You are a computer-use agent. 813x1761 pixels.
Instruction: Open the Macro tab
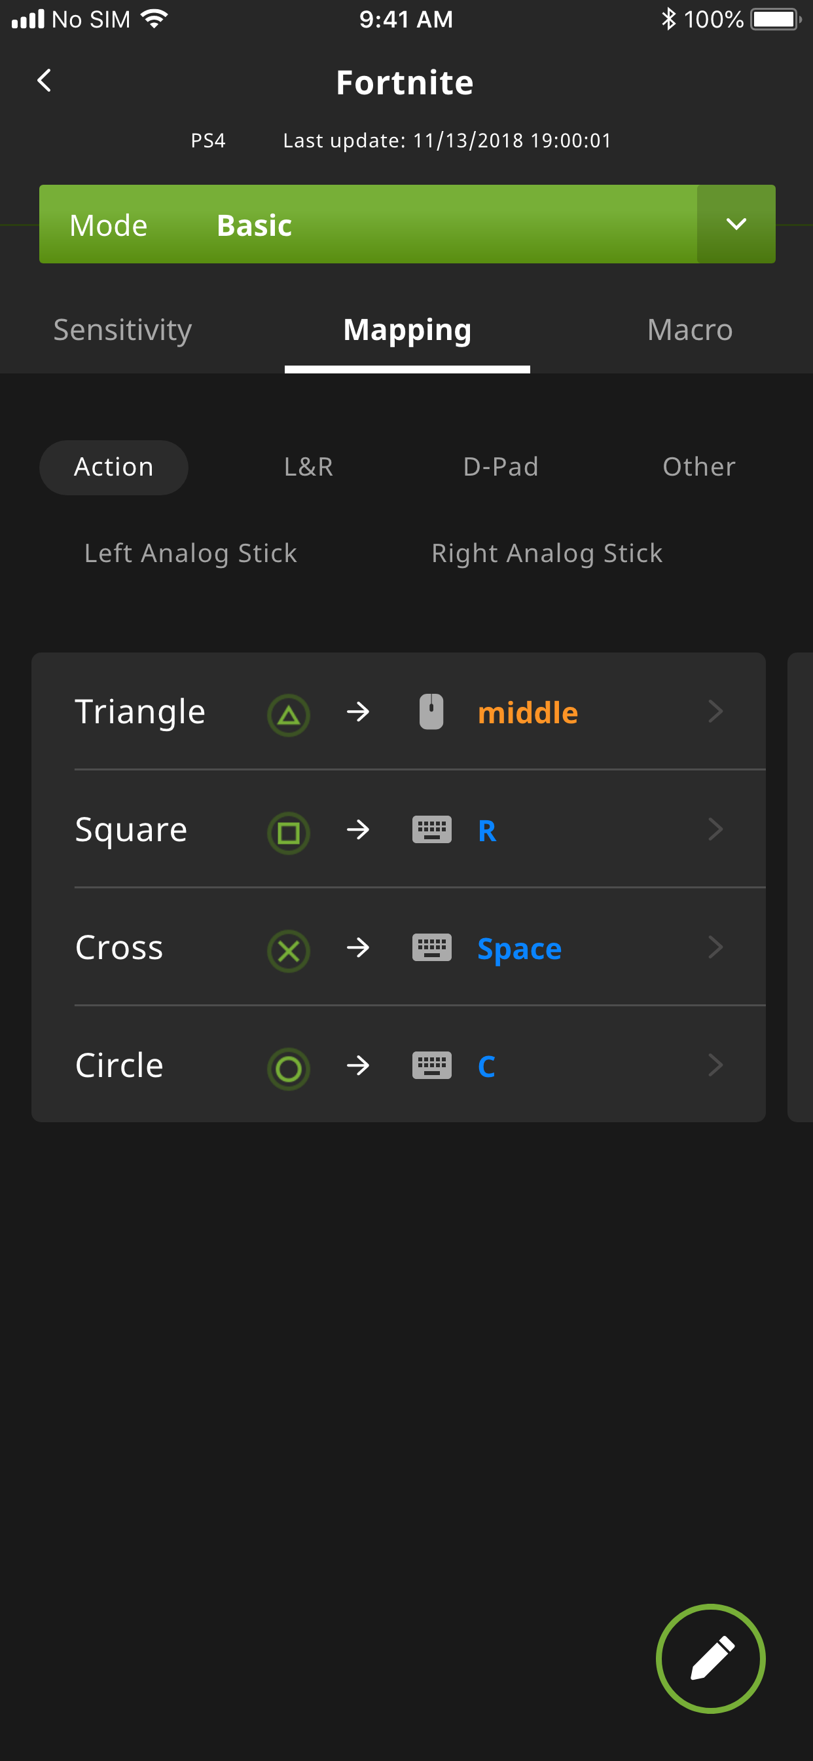point(689,330)
